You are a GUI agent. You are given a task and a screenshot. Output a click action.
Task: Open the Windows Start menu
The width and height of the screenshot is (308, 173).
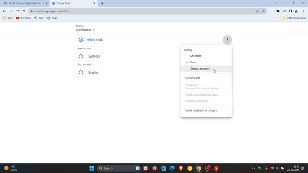point(91,168)
